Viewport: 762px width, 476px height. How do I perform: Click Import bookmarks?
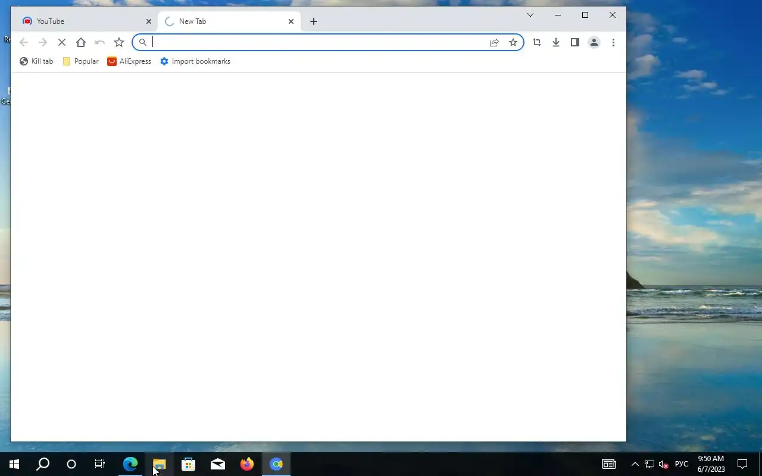pos(195,61)
